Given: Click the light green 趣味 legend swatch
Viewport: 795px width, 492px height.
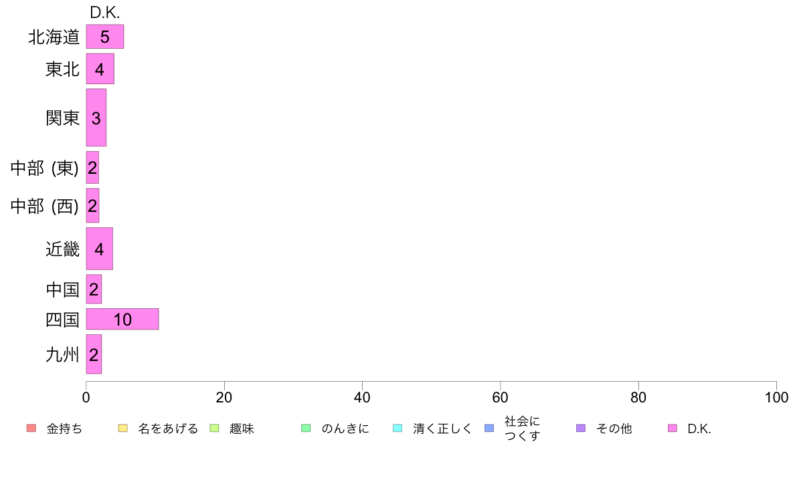Looking at the screenshot, I should click(x=214, y=428).
